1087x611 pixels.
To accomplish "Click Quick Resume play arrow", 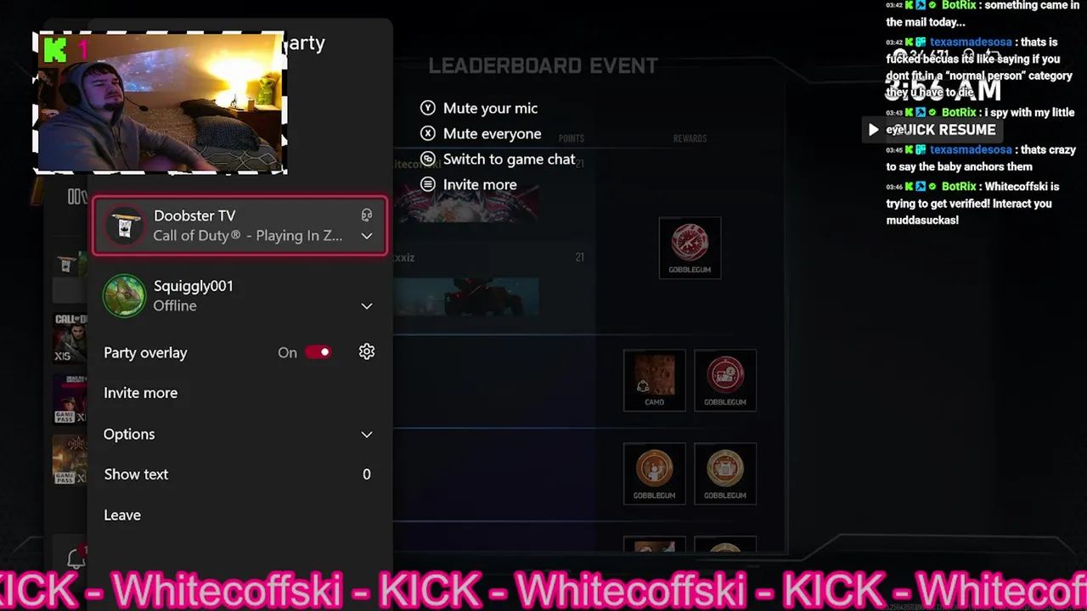I will pos(873,130).
